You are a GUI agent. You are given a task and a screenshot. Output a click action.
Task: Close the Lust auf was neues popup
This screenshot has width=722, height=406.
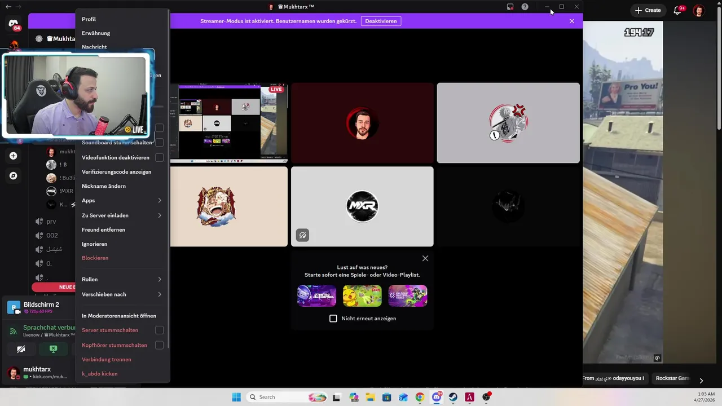(425, 258)
